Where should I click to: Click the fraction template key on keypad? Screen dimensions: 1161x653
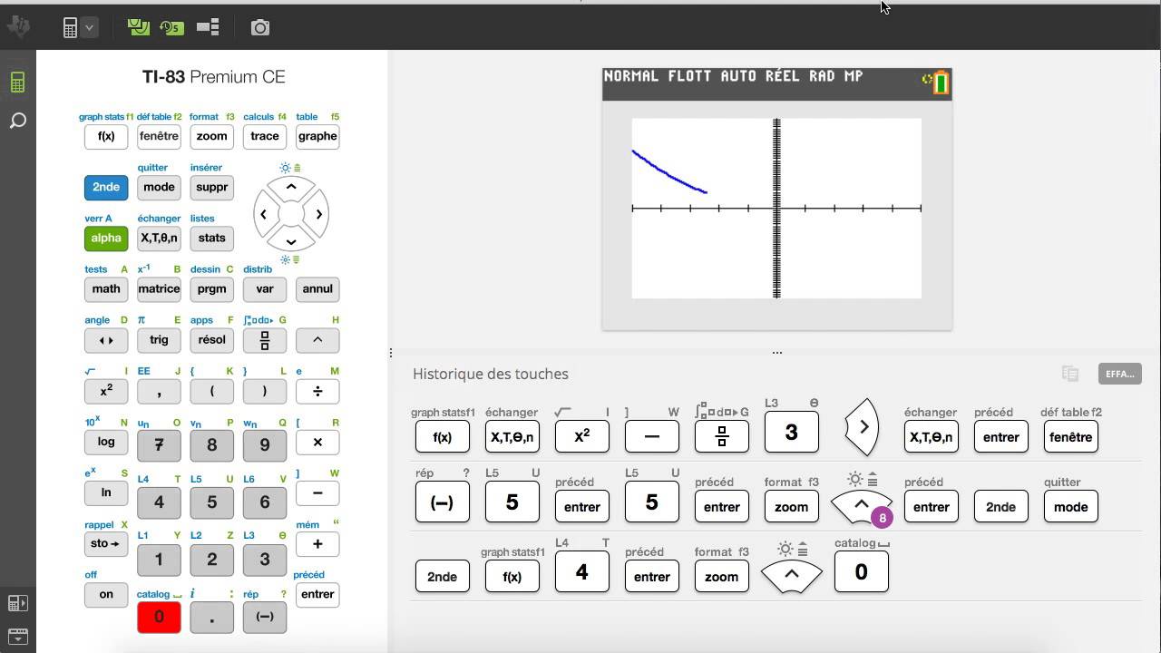pos(265,340)
